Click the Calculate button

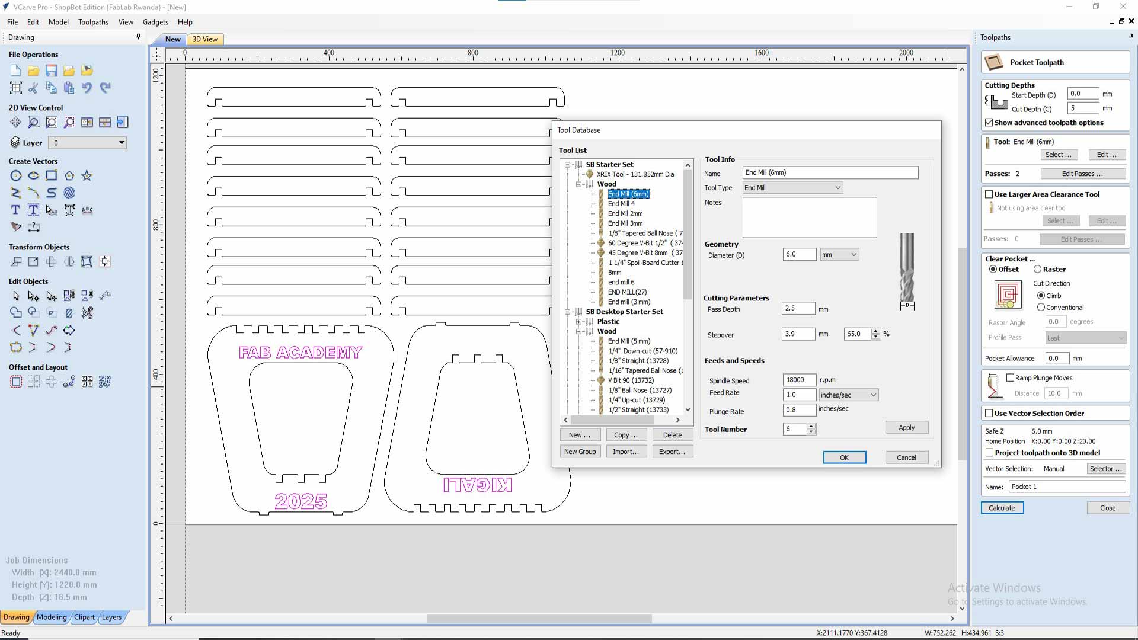[x=1002, y=508]
